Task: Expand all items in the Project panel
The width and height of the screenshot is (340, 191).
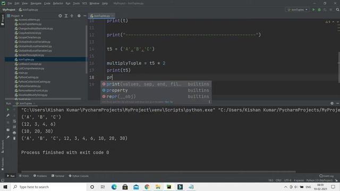Action: point(66,16)
